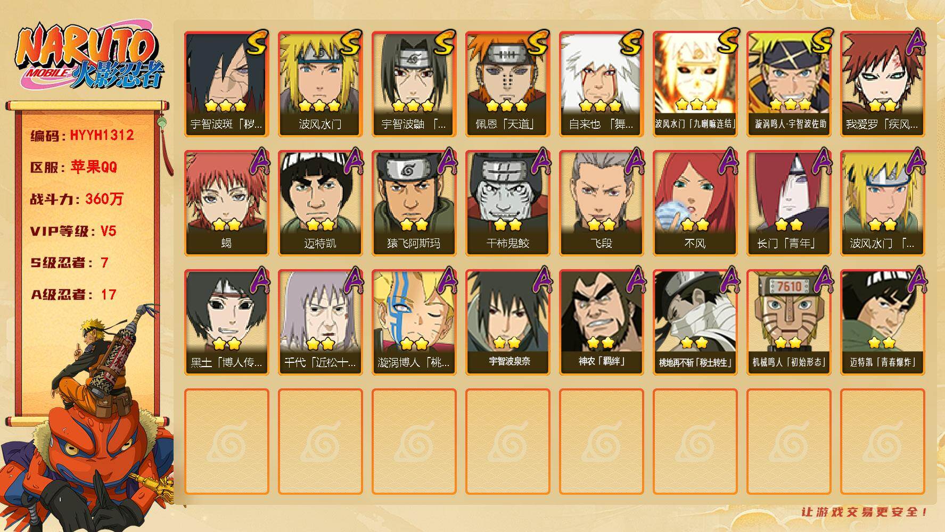This screenshot has width=945, height=532.
Task: Click the A-rank badge on 我爱罗 card
Action: [x=916, y=43]
